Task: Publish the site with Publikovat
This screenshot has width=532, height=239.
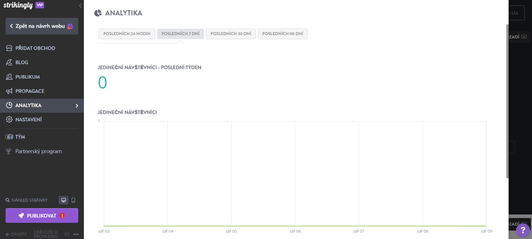Action: click(42, 216)
